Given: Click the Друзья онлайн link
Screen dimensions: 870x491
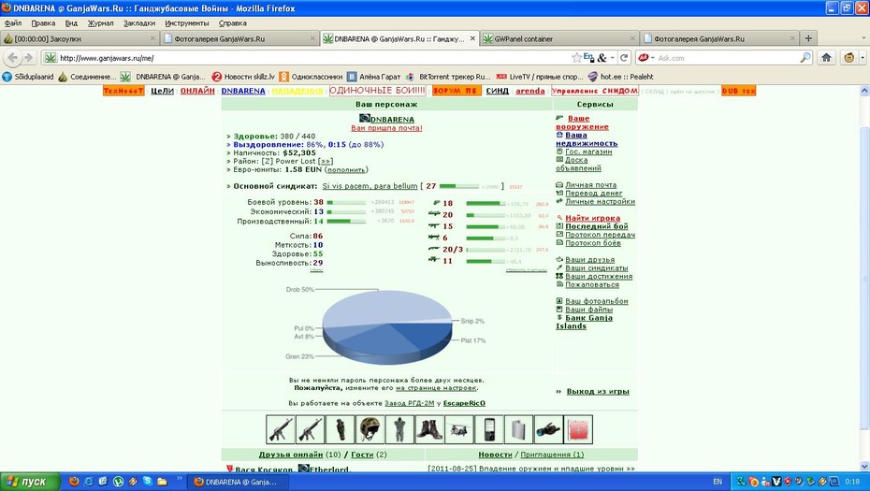Looking at the screenshot, I should click(291, 455).
